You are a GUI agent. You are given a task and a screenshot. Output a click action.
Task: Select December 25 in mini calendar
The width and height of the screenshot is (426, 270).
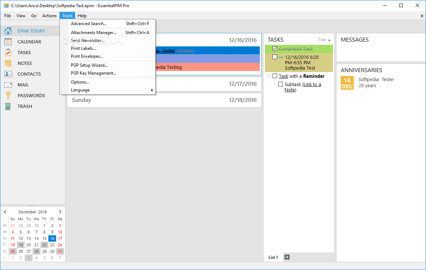pos(13,251)
